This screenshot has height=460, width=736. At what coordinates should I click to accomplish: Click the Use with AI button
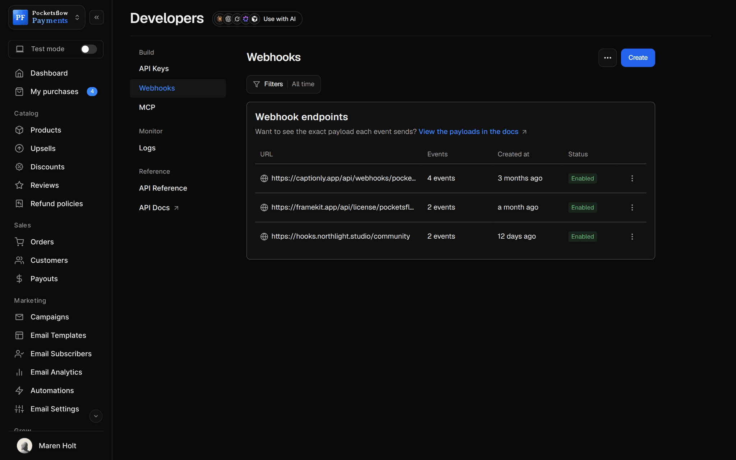[x=257, y=19]
